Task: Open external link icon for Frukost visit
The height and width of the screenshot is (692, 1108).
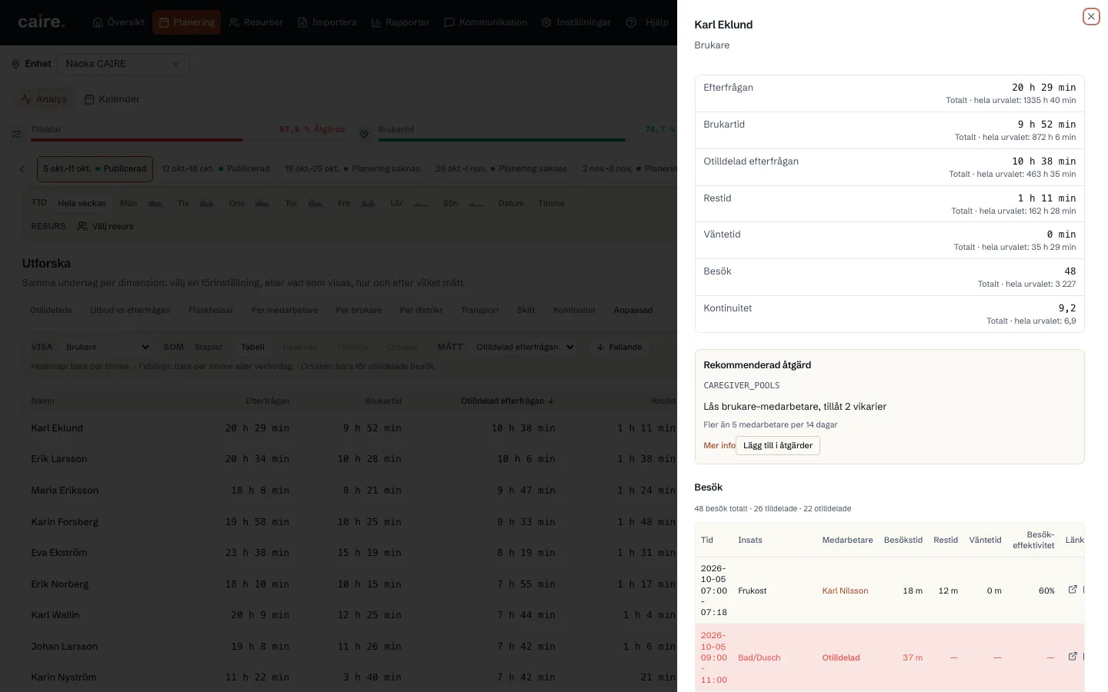Action: 1073,590
